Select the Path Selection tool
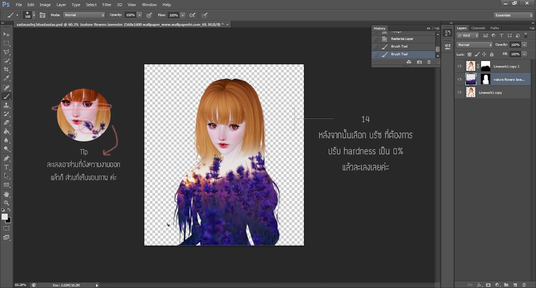Image resolution: width=536 pixels, height=288 pixels. pyautogui.click(x=6, y=176)
